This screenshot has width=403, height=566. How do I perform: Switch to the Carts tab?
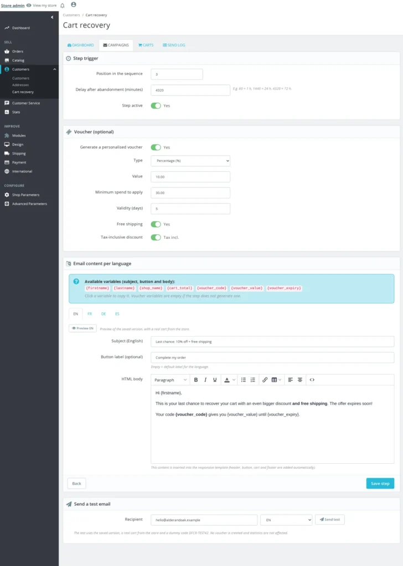tap(146, 45)
